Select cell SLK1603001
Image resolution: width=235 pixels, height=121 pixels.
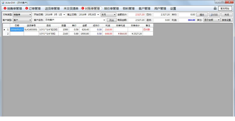[x=31, y=30]
